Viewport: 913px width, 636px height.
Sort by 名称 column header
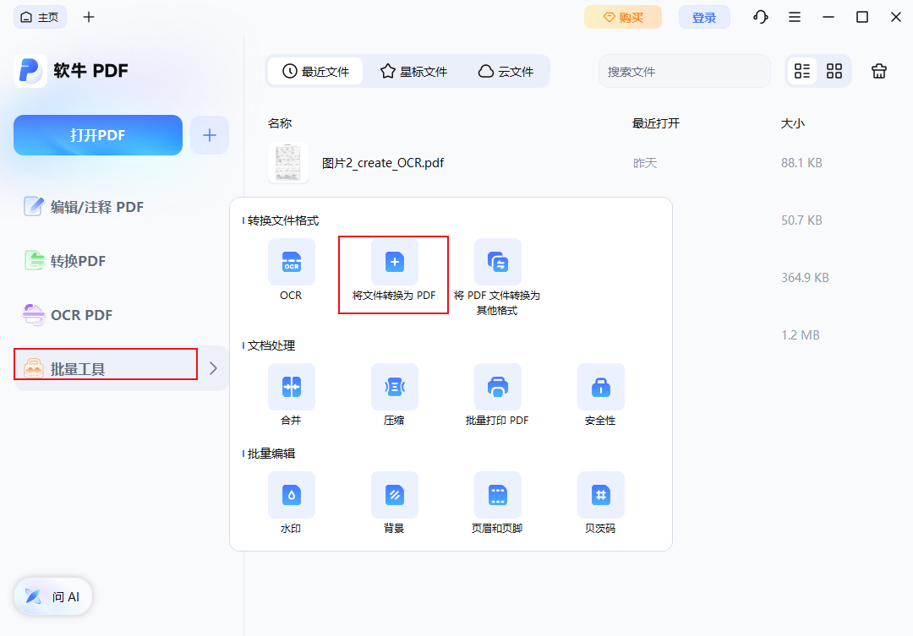[280, 123]
